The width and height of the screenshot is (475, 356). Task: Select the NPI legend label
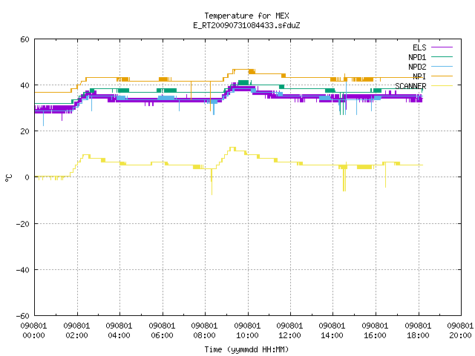[x=419, y=76]
